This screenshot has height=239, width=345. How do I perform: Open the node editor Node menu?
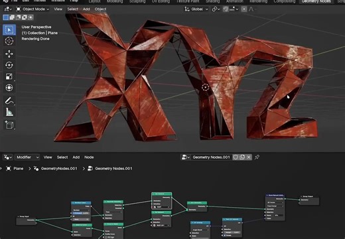point(89,157)
